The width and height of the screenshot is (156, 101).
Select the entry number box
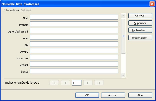click(77, 83)
